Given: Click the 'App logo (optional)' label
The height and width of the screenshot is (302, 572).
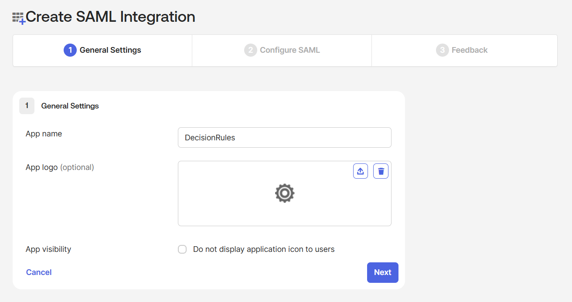Looking at the screenshot, I should coord(60,167).
